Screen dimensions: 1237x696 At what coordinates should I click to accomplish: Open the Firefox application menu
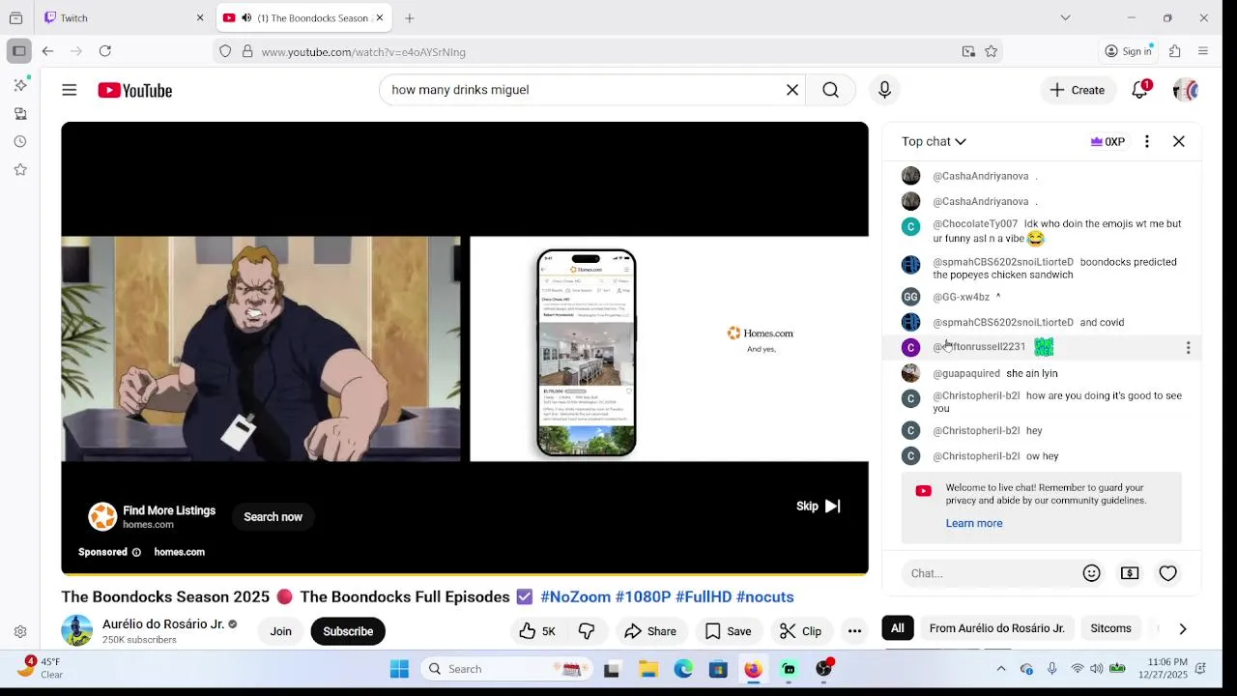(1203, 51)
